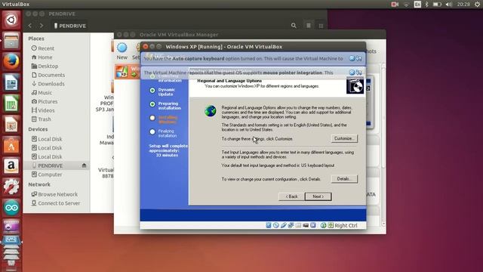This screenshot has width=483, height=272.
Task: Open Music in the Files sidebar
Action: tap(42, 92)
